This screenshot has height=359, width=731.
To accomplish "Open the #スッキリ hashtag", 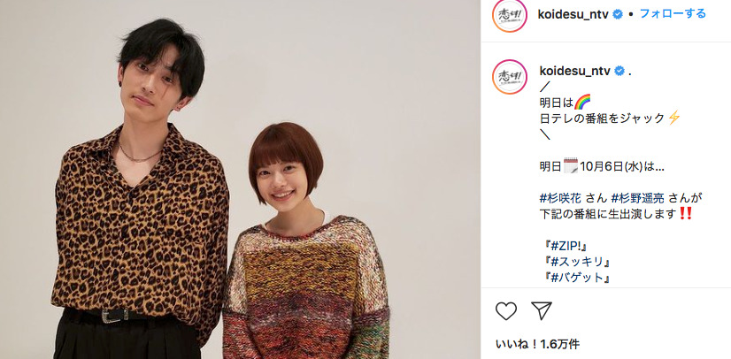I will pos(578,262).
